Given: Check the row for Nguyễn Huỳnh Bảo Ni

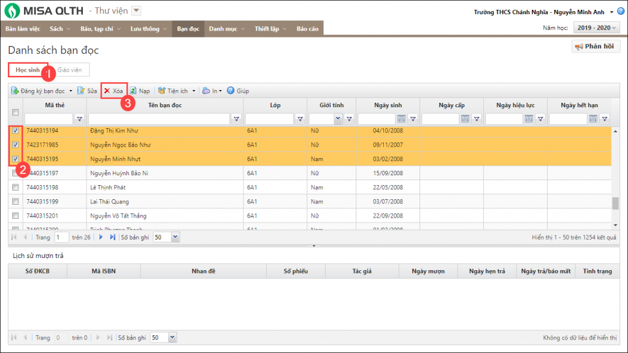Looking at the screenshot, I should point(15,173).
